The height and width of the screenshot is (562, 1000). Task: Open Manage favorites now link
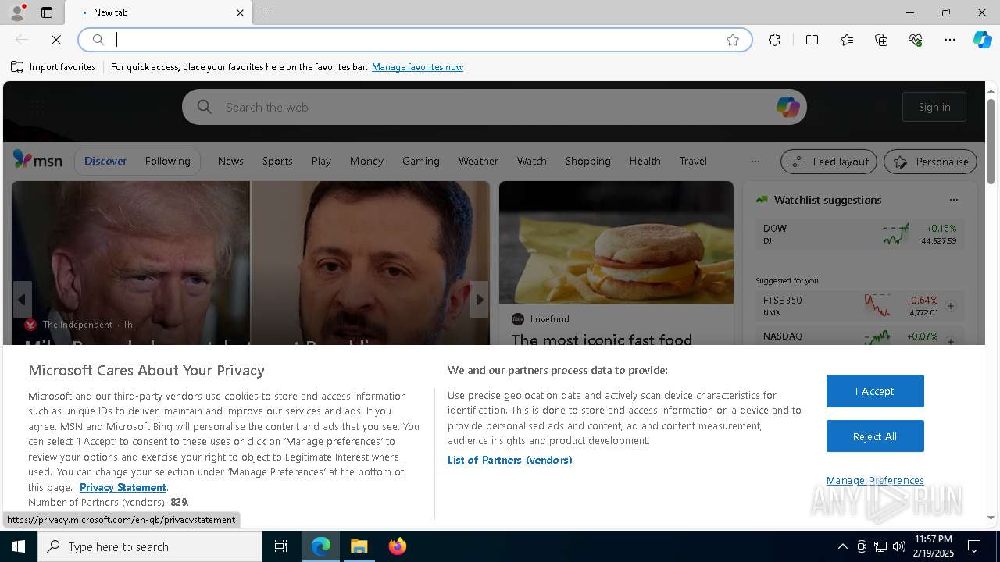tap(417, 67)
